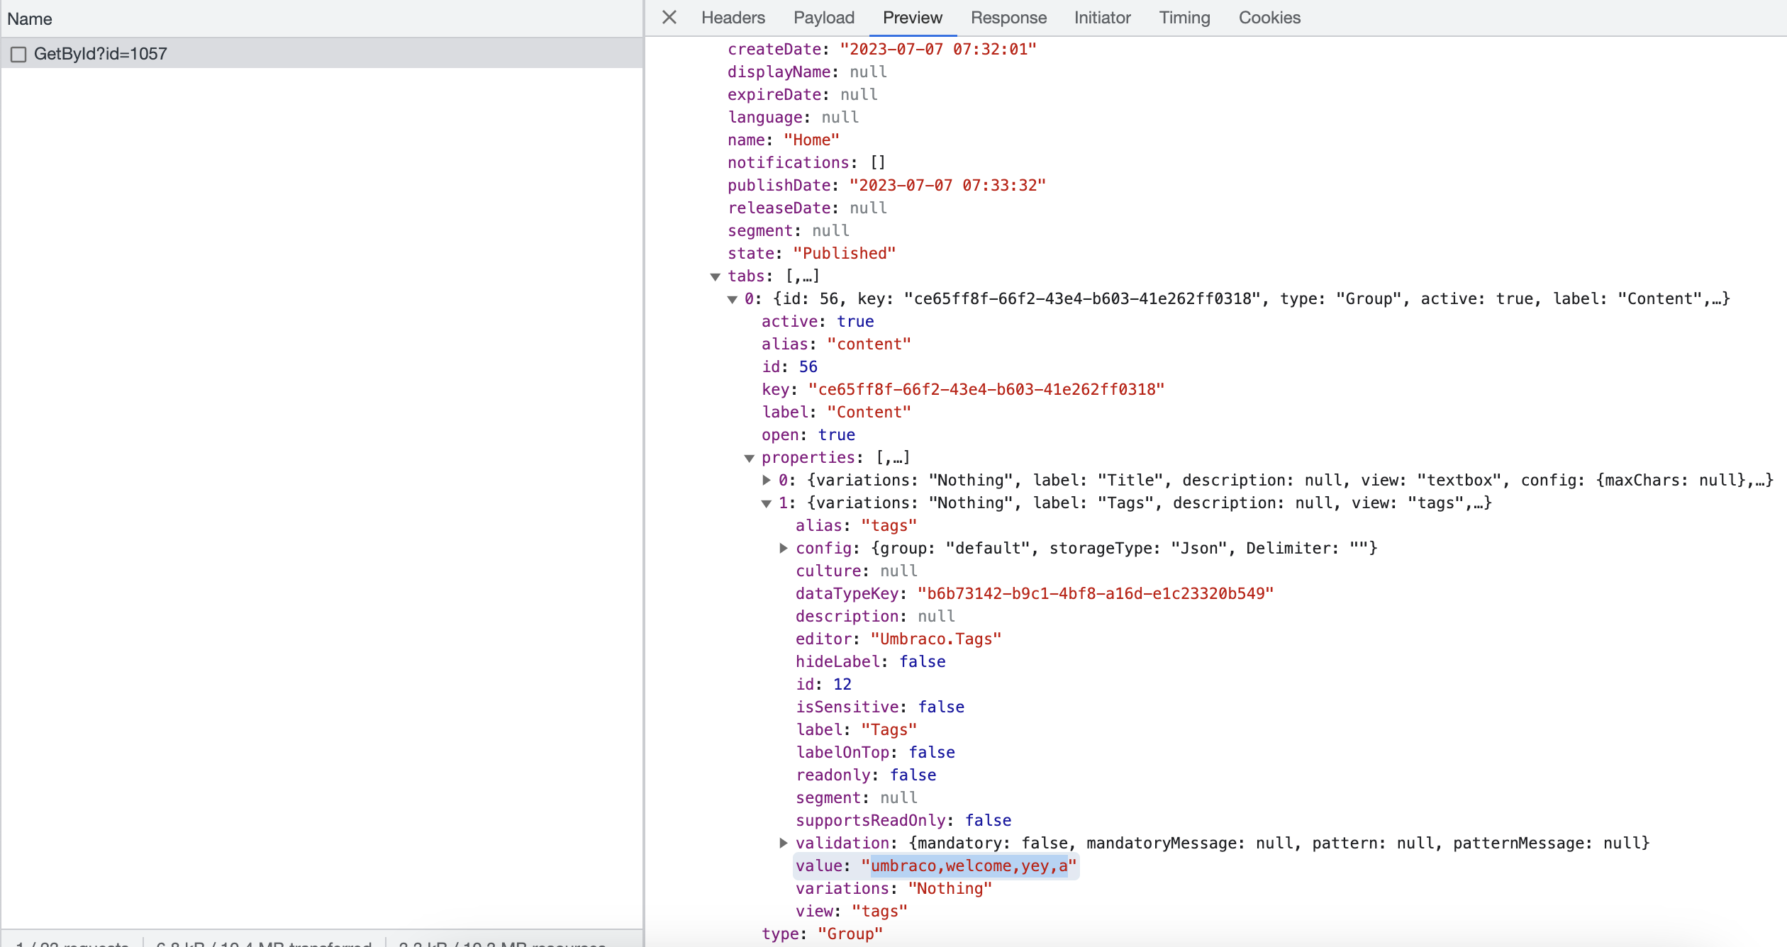Collapse the properties array
This screenshot has width=1787, height=947.
point(750,458)
